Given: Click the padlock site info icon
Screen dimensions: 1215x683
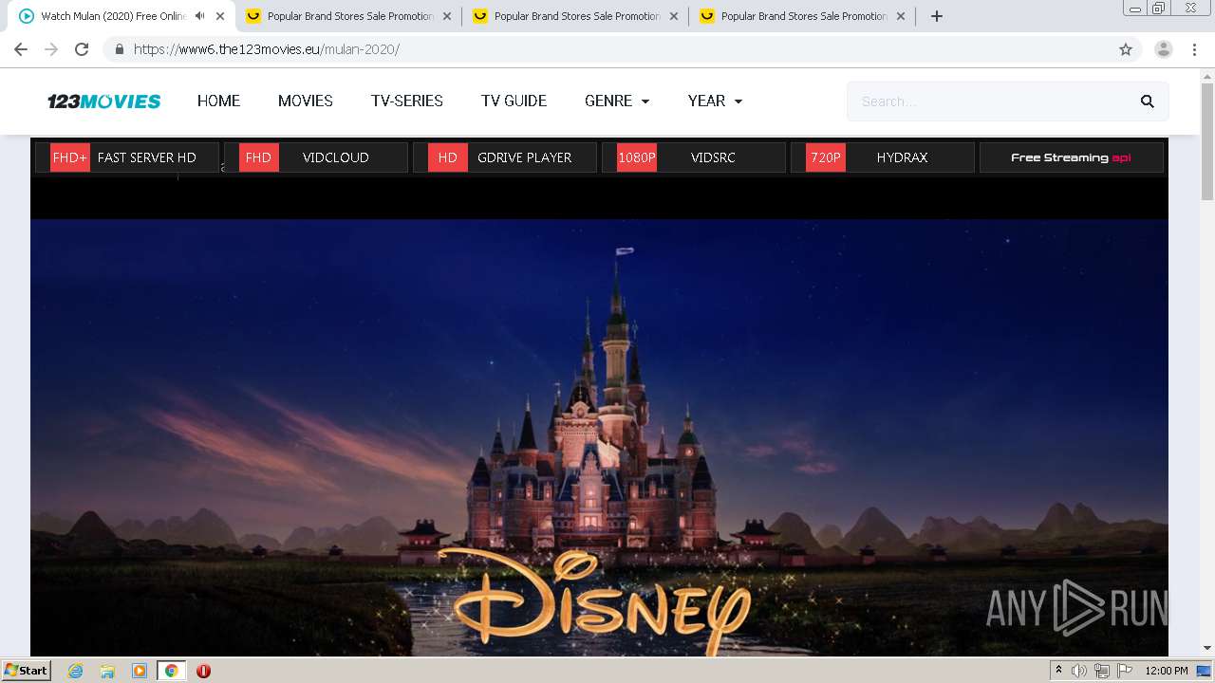Looking at the screenshot, I should pyautogui.click(x=119, y=49).
